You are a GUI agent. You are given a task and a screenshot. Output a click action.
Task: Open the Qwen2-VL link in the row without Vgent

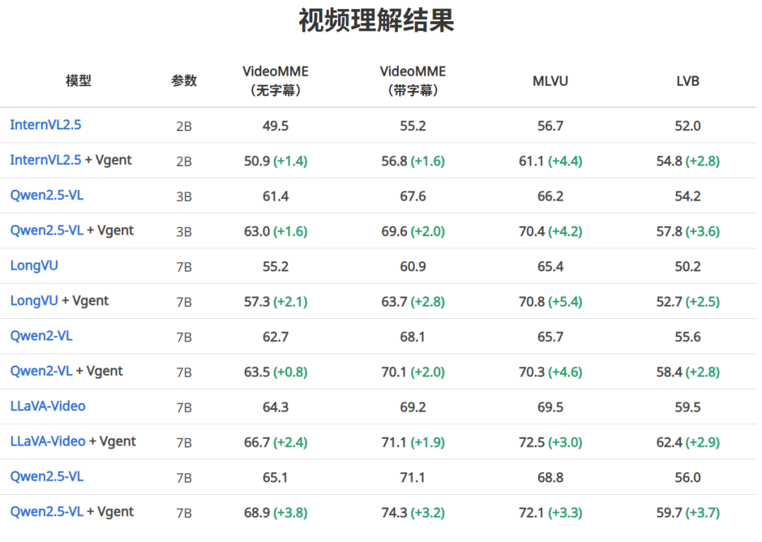[x=42, y=336]
